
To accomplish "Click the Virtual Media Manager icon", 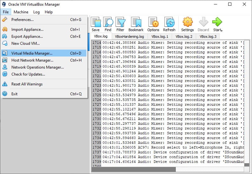I will (x=5, y=53).
